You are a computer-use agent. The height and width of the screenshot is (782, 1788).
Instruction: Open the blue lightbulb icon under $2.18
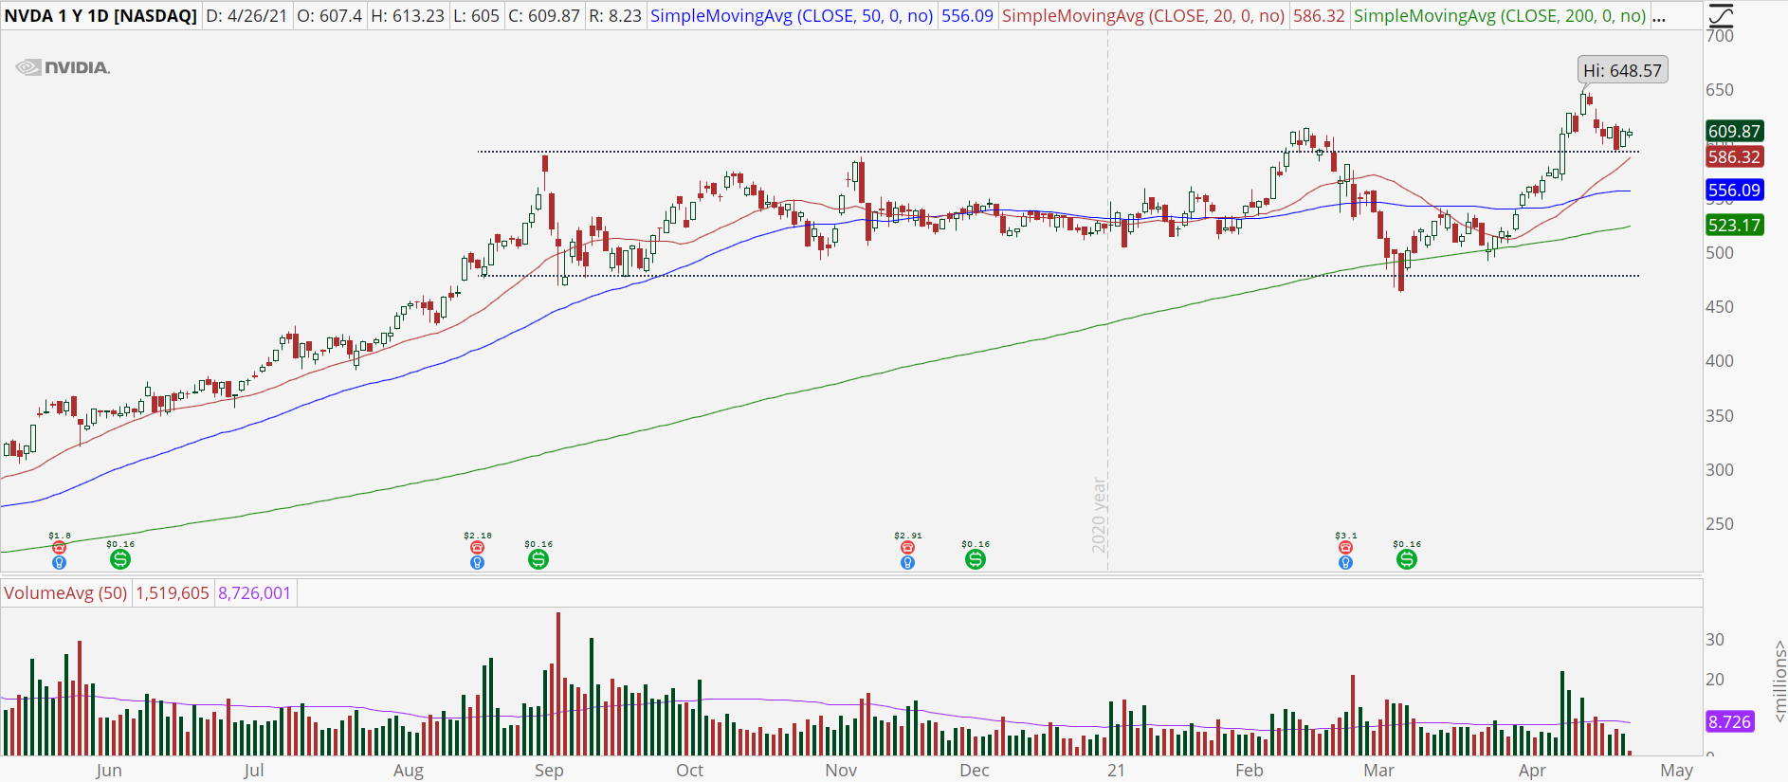477,562
